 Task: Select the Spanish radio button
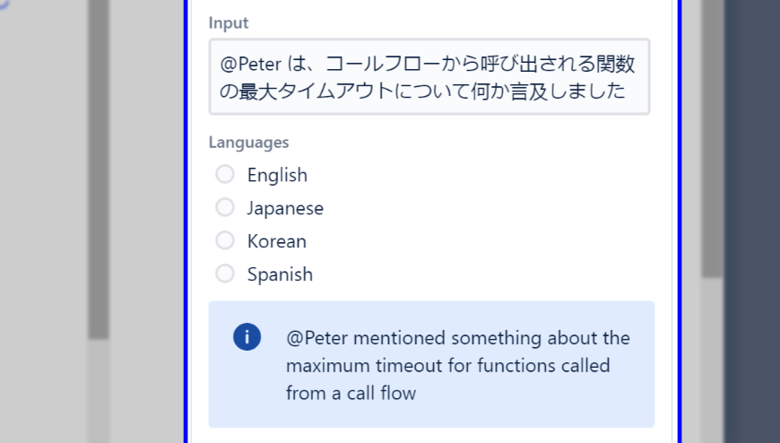[225, 274]
